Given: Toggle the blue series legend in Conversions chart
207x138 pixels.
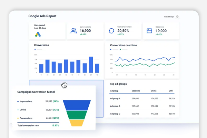Looking at the screenshot, I should (35, 49).
